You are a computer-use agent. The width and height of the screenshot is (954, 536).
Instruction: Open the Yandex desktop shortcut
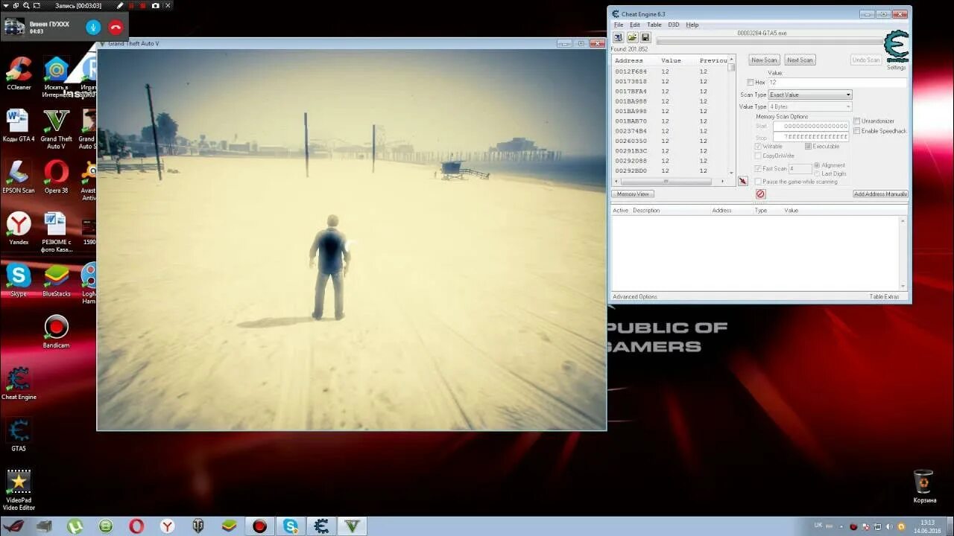coord(19,229)
